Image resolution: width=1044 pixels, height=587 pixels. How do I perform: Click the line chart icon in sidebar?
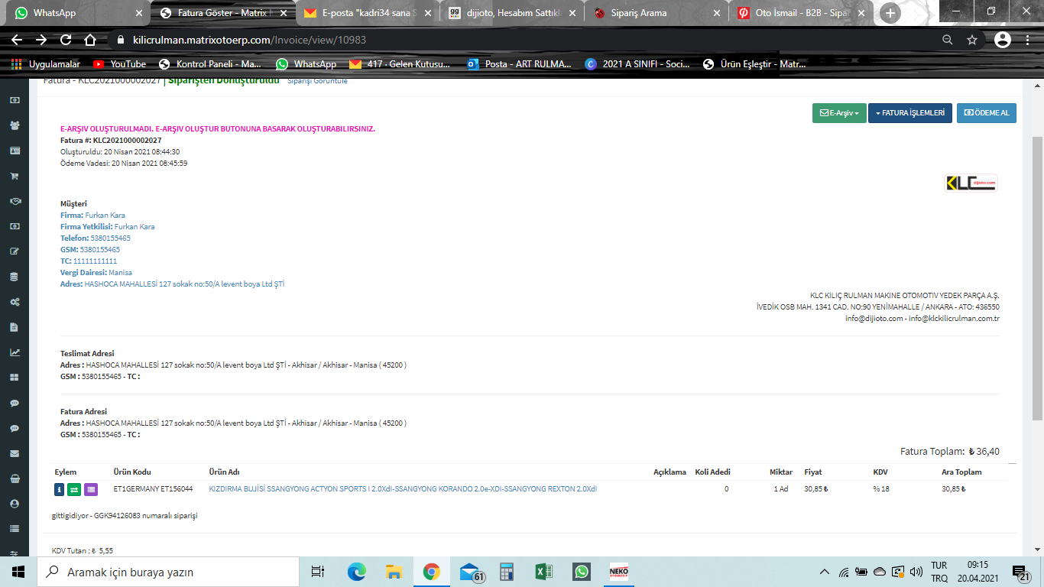[14, 352]
